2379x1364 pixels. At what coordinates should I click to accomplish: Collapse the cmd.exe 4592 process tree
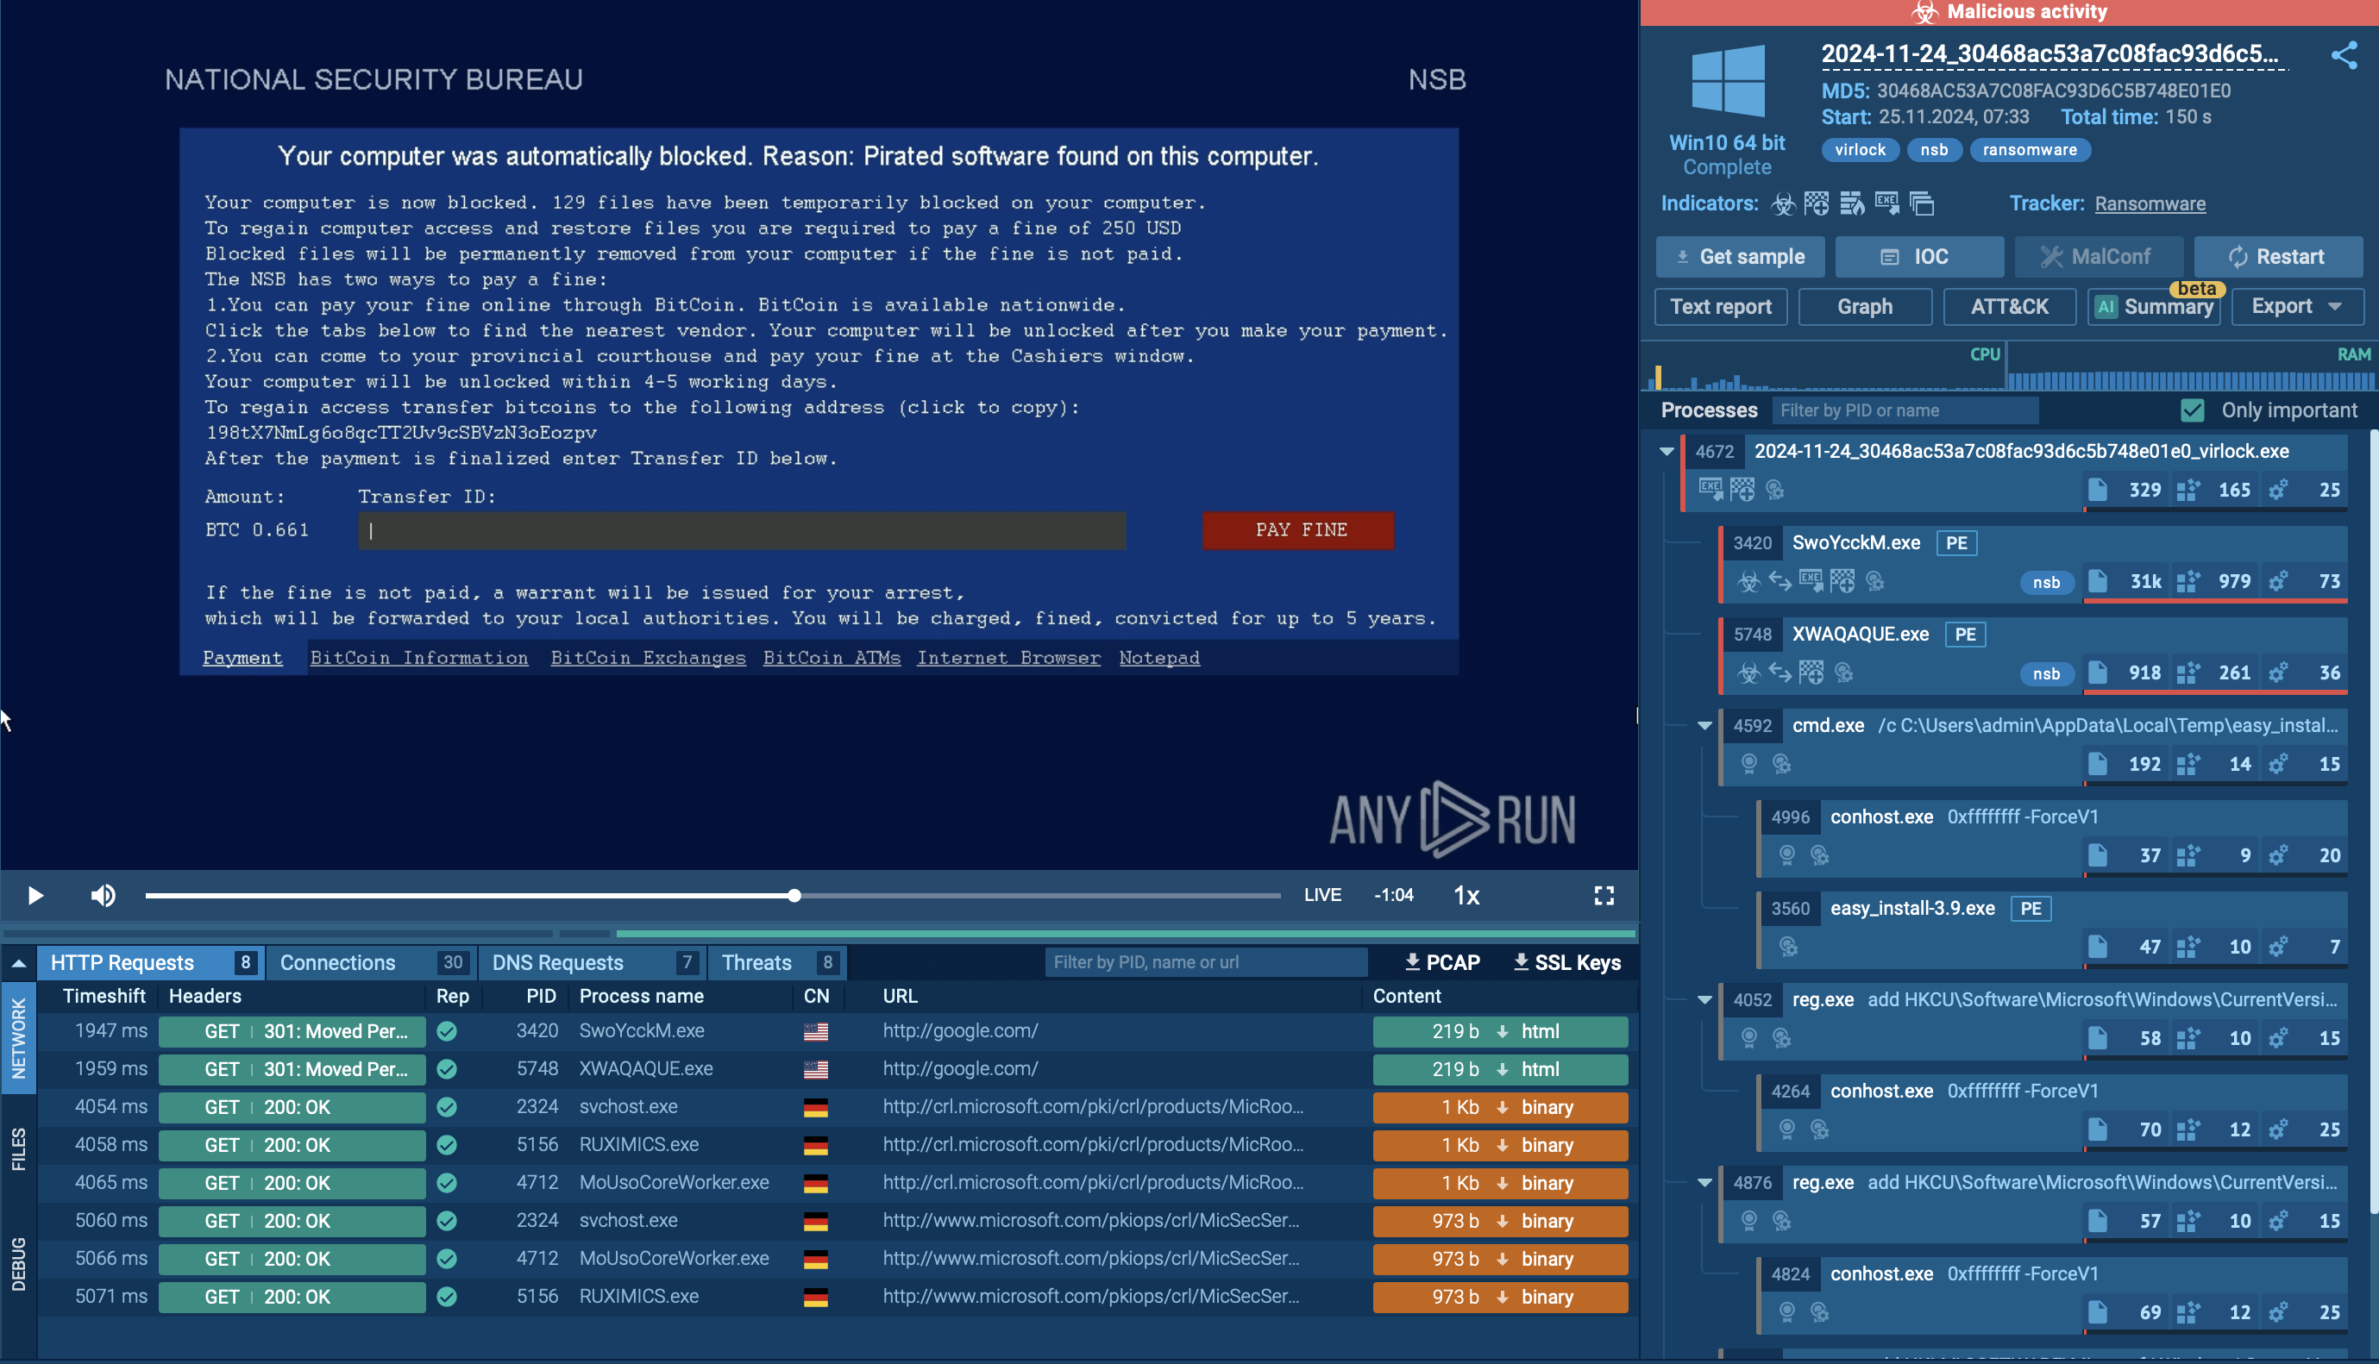[x=1704, y=725]
